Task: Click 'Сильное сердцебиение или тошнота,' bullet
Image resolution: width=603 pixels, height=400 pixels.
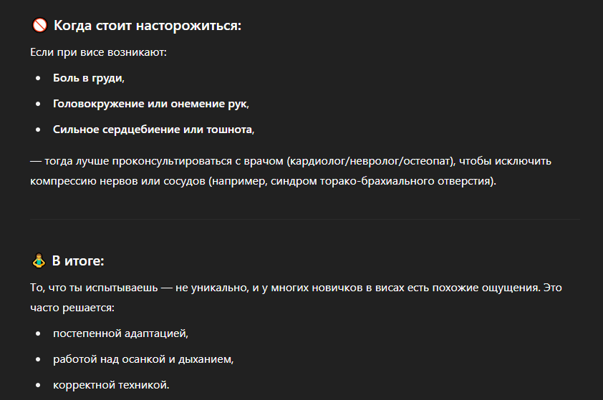Action: (154, 130)
